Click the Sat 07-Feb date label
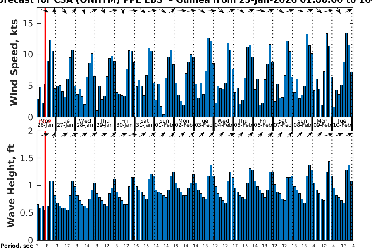 coord(283,123)
